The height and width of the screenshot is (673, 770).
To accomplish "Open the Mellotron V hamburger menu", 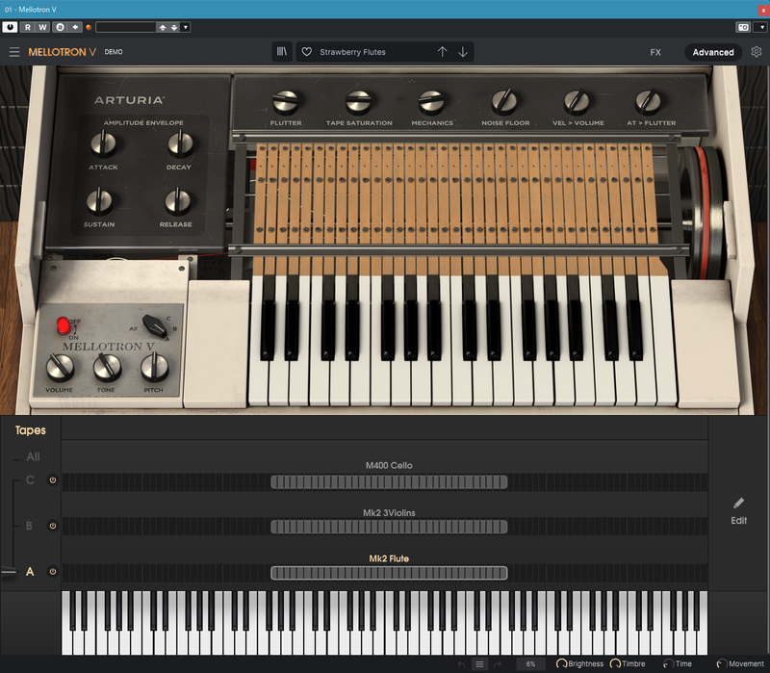I will [14, 52].
